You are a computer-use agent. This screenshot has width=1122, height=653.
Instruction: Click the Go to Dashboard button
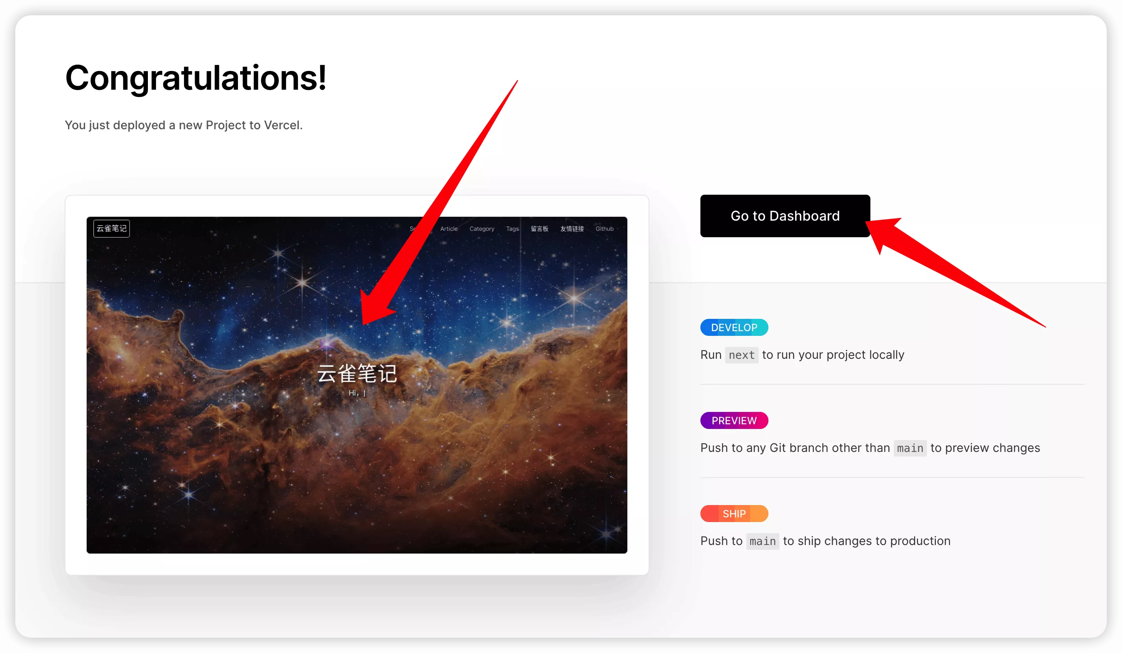tap(785, 216)
